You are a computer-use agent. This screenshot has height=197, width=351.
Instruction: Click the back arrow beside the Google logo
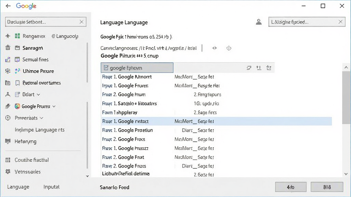(x=8, y=6)
